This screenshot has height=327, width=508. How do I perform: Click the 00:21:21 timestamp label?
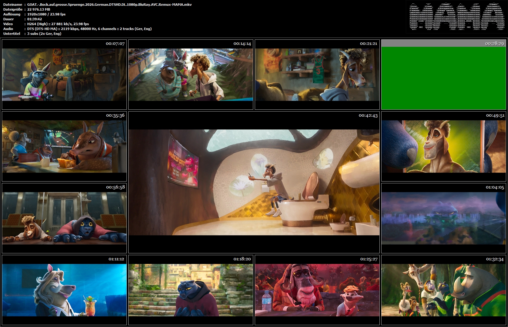click(x=368, y=44)
